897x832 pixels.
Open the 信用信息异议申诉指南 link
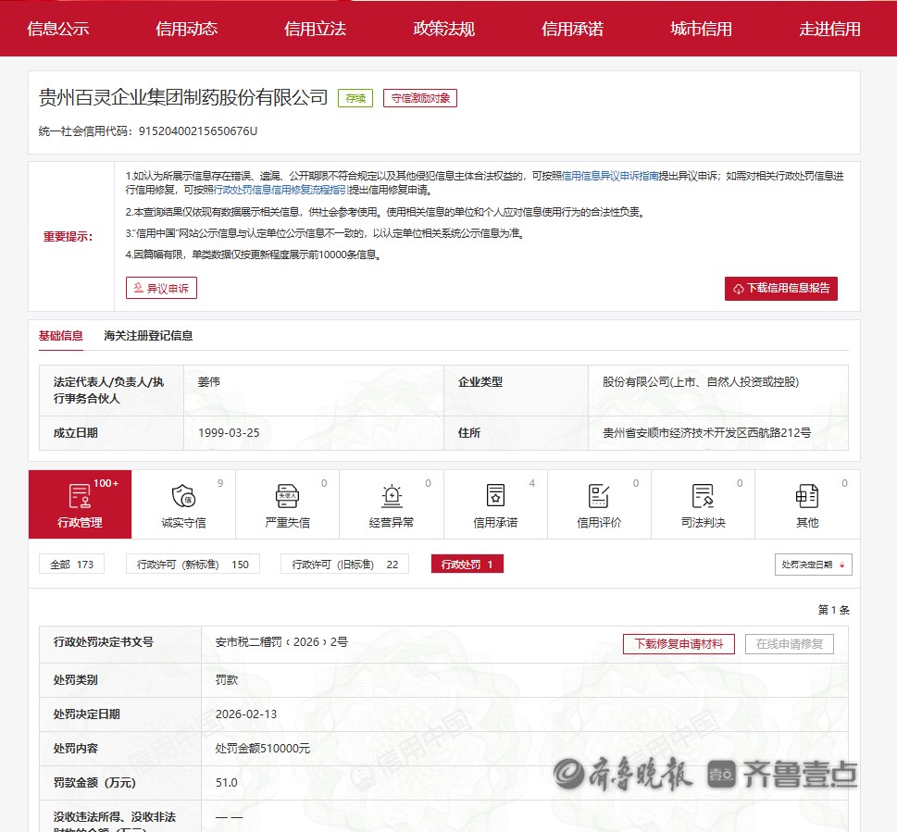pyautogui.click(x=611, y=175)
